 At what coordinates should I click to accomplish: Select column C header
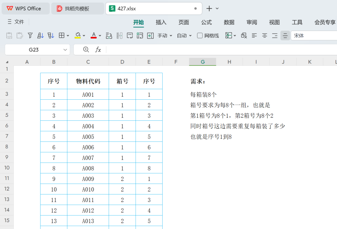click(88, 62)
